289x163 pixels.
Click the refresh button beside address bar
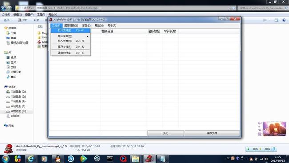coord(233,8)
